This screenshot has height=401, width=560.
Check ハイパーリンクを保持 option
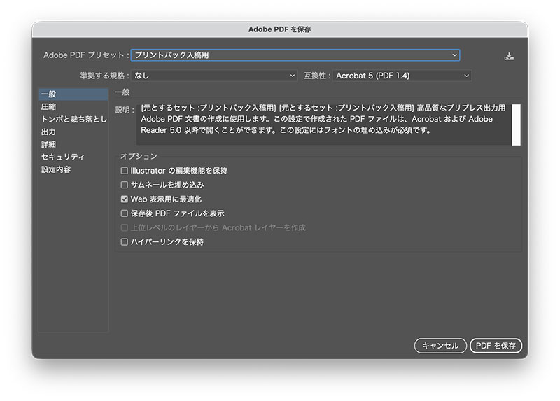(125, 242)
